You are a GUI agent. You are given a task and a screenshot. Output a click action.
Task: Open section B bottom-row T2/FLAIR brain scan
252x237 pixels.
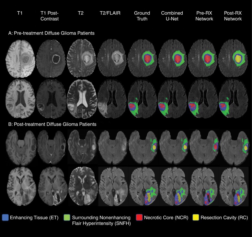coord(113,187)
